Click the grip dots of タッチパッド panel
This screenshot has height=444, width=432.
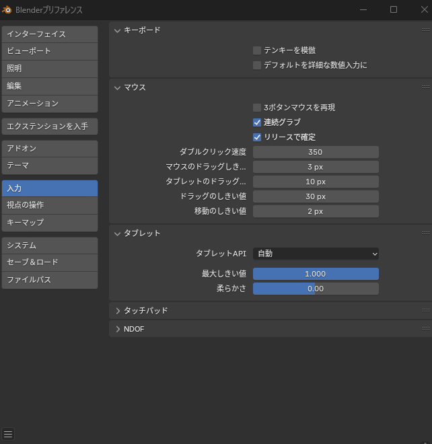(425, 310)
